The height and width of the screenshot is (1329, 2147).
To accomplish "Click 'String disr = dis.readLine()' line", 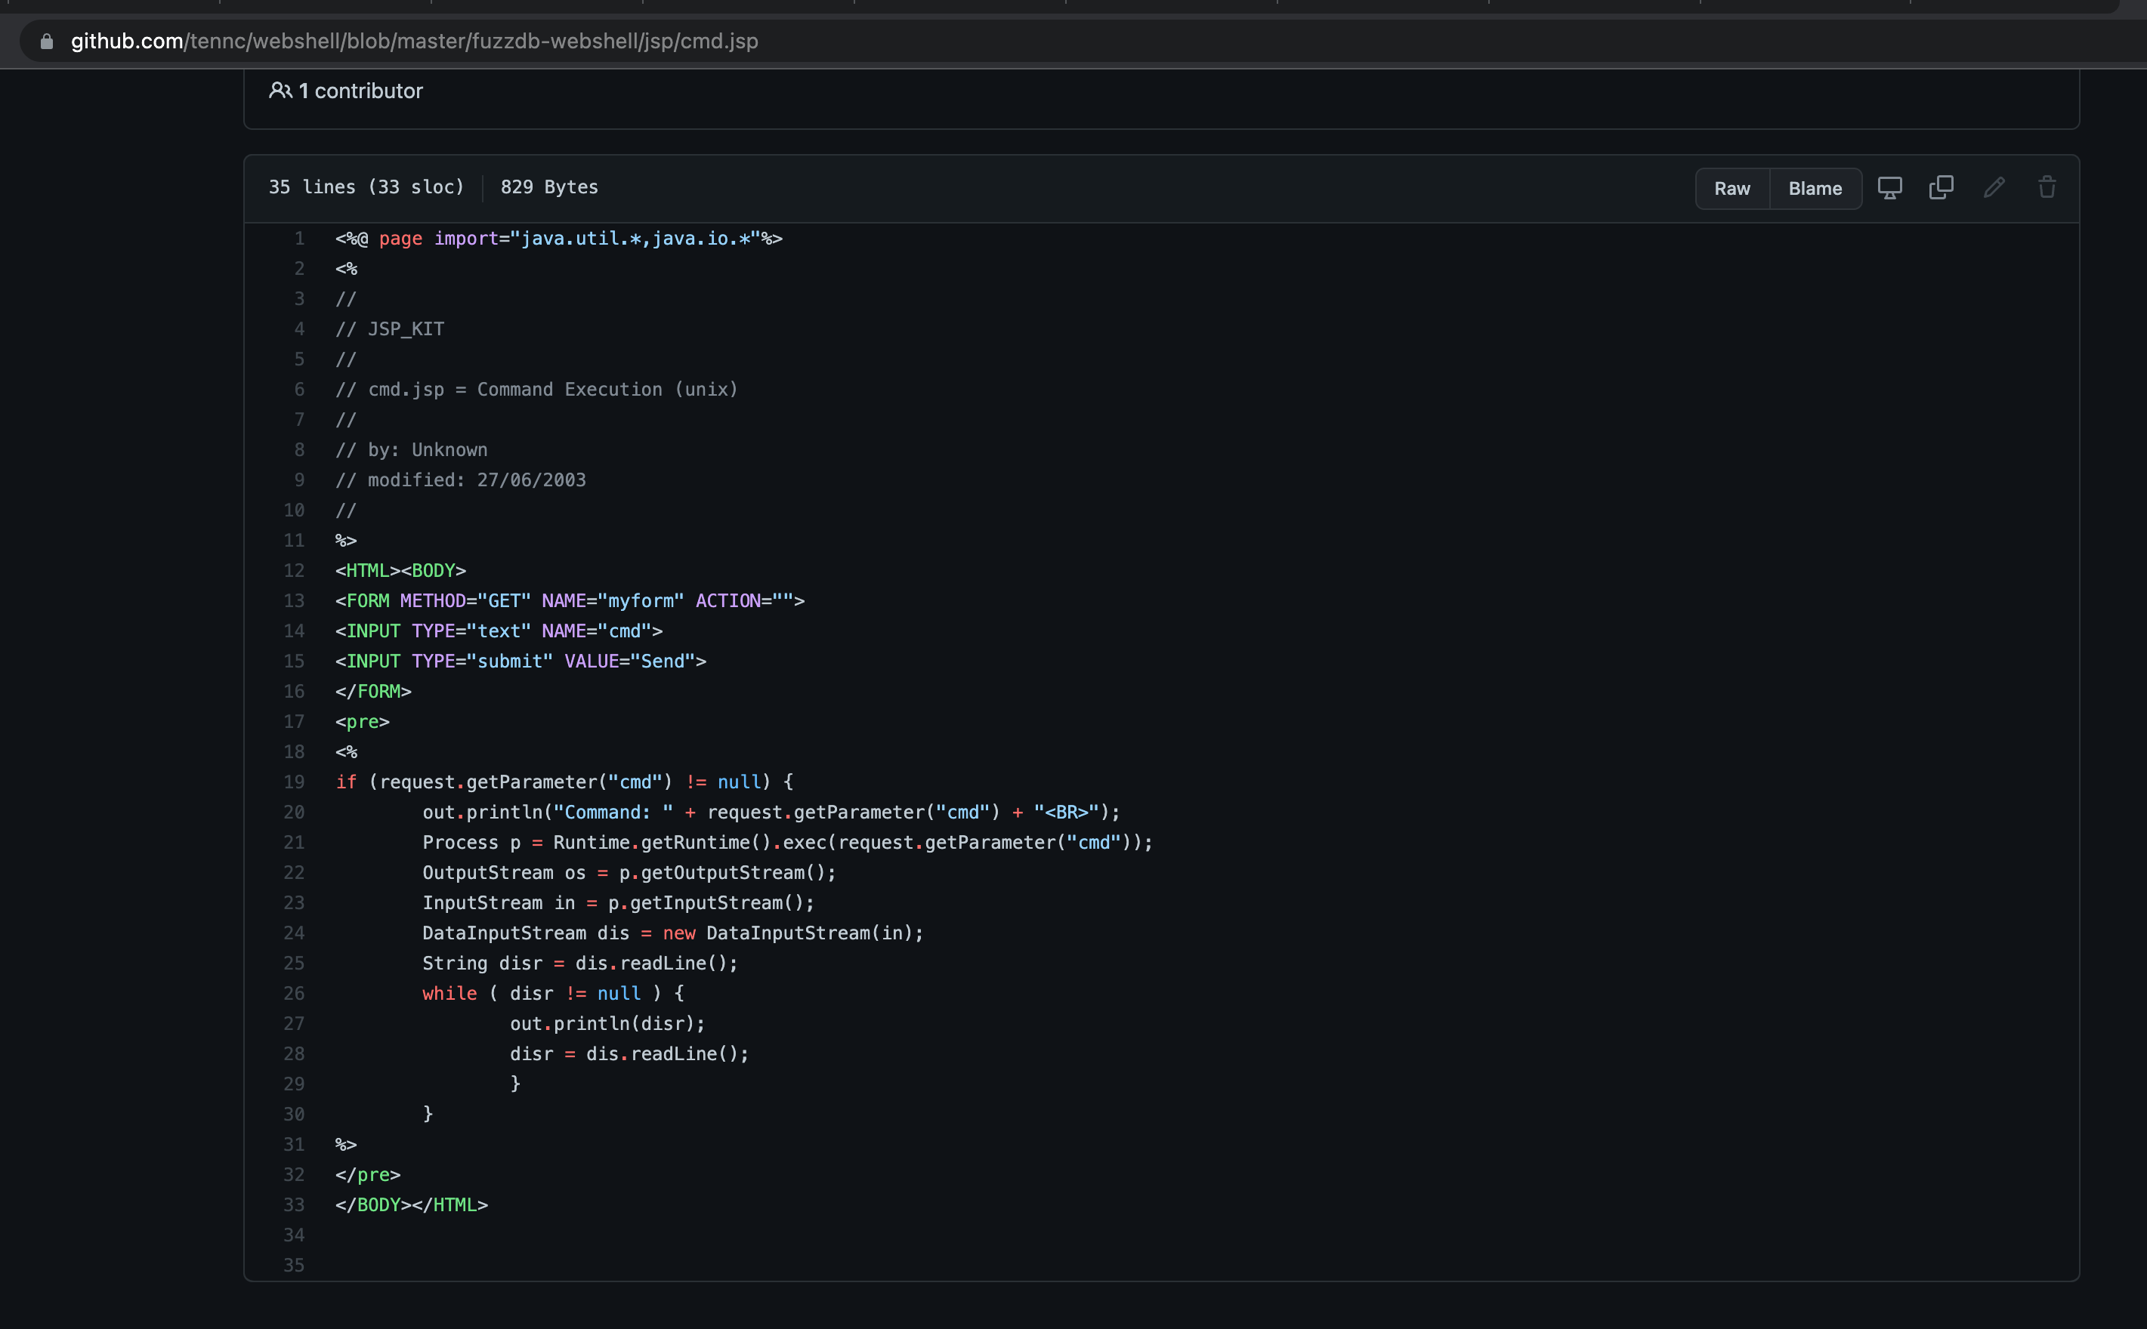I will click(x=579, y=964).
